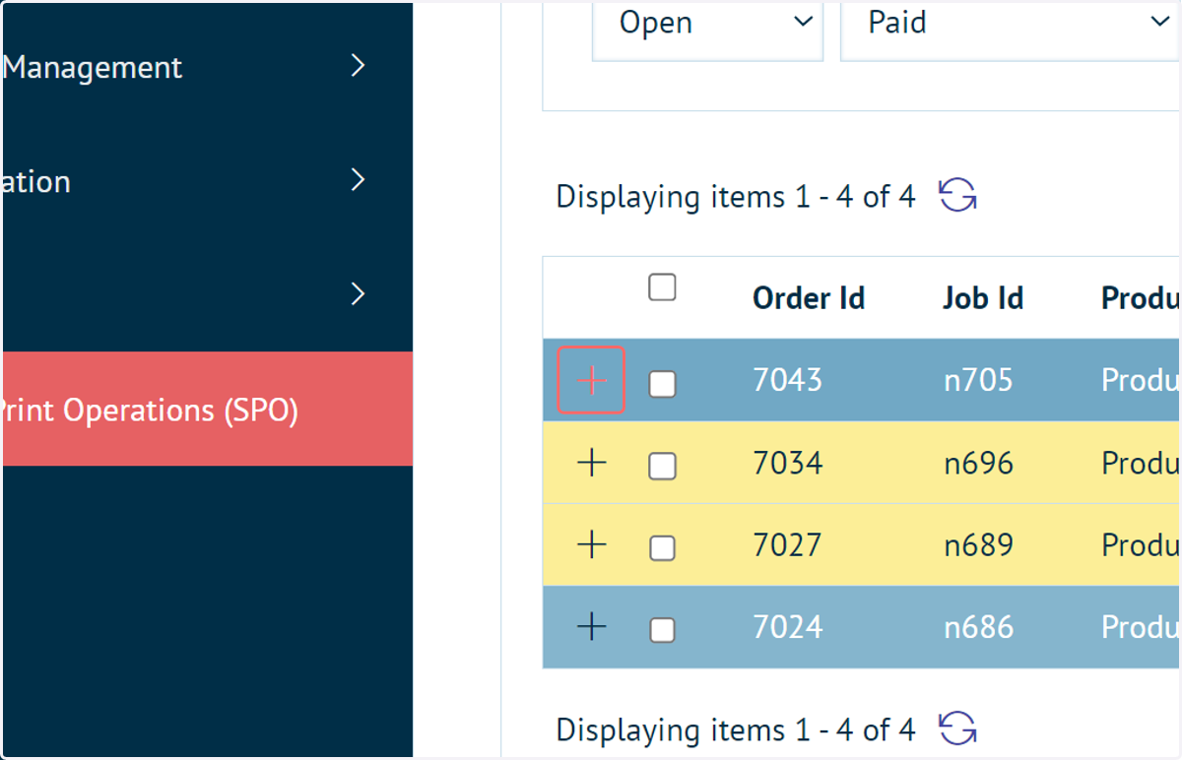Click order id 7024 cell
The image size is (1182, 760).
(x=787, y=626)
